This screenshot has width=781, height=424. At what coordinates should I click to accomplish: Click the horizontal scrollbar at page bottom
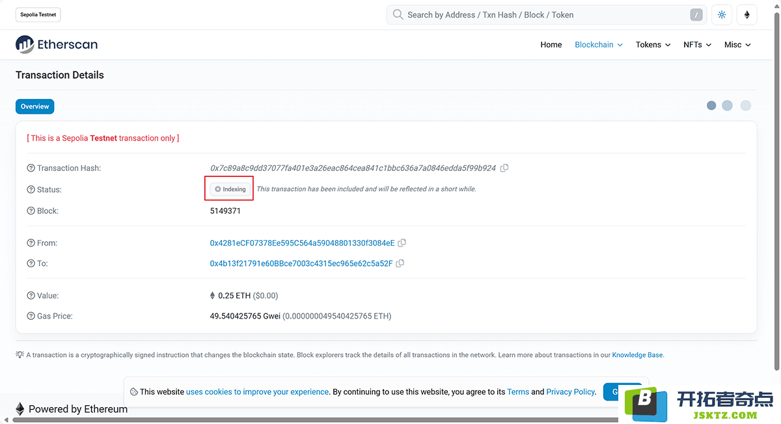(x=316, y=420)
